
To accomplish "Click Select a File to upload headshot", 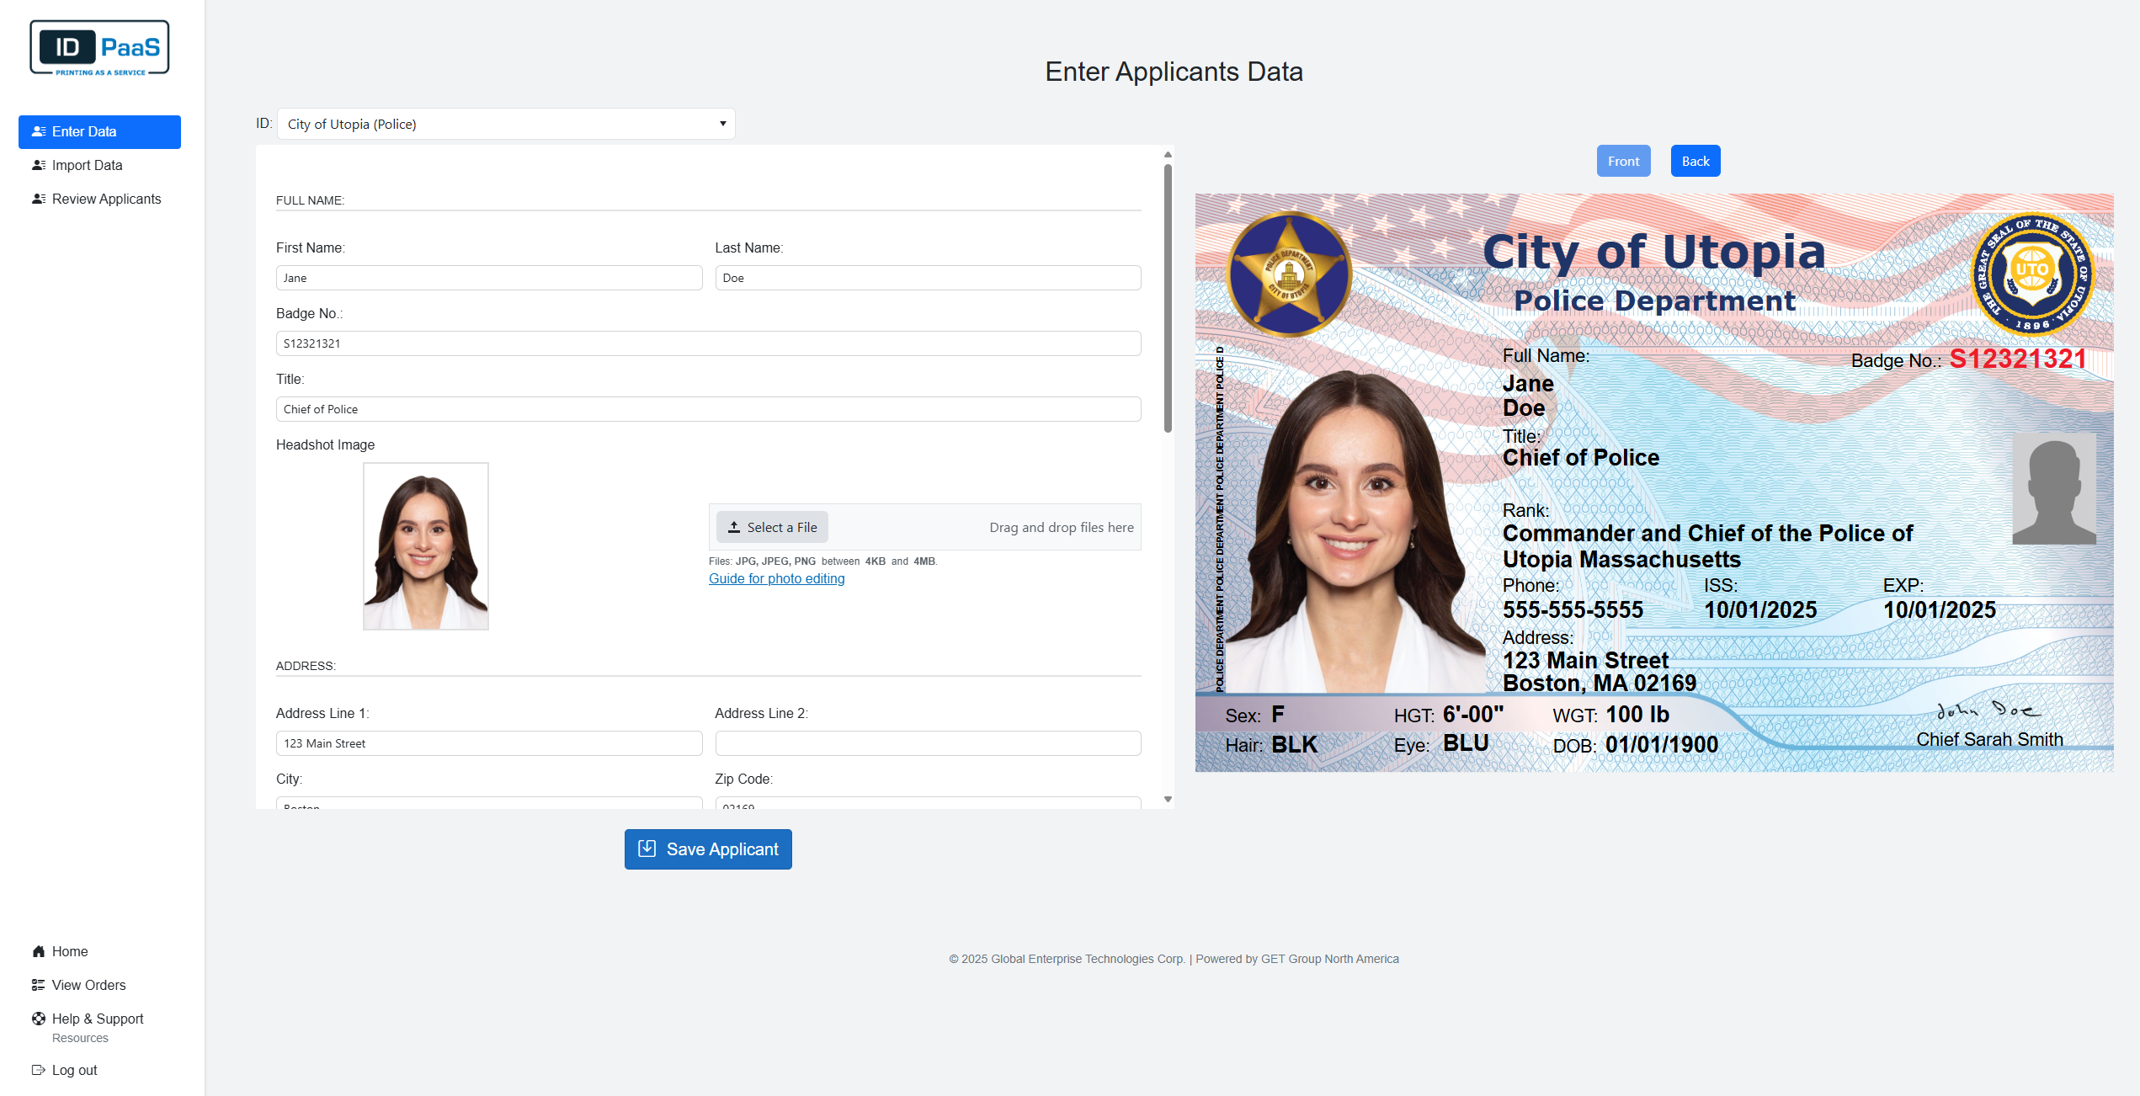I will (771, 527).
